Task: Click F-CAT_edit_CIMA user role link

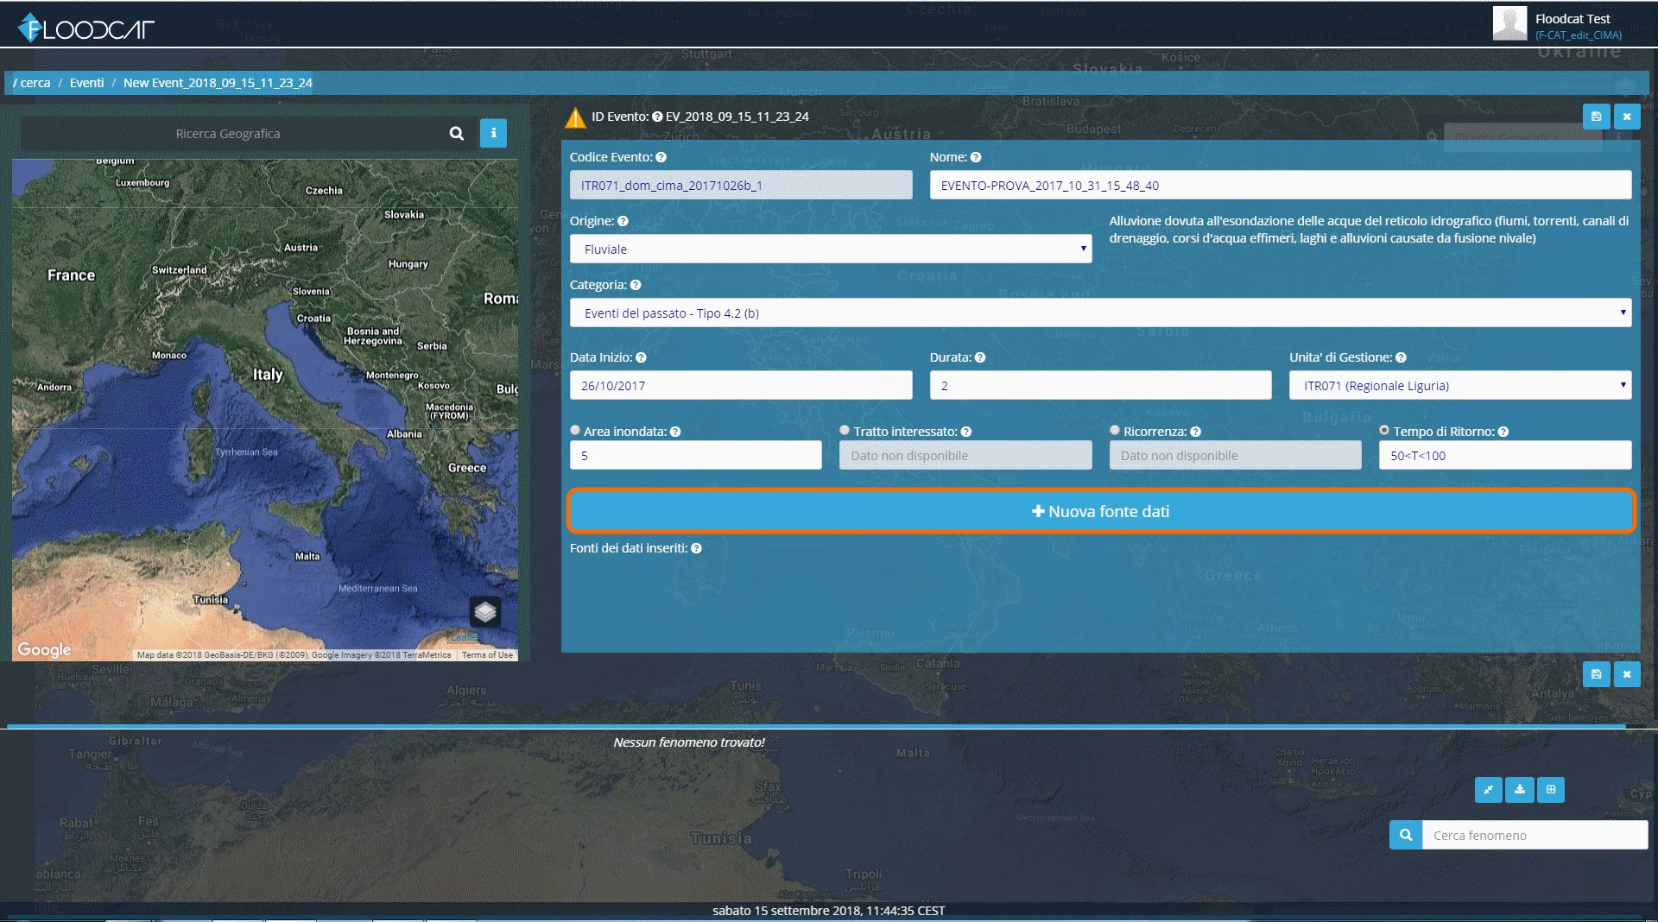Action: click(1578, 35)
